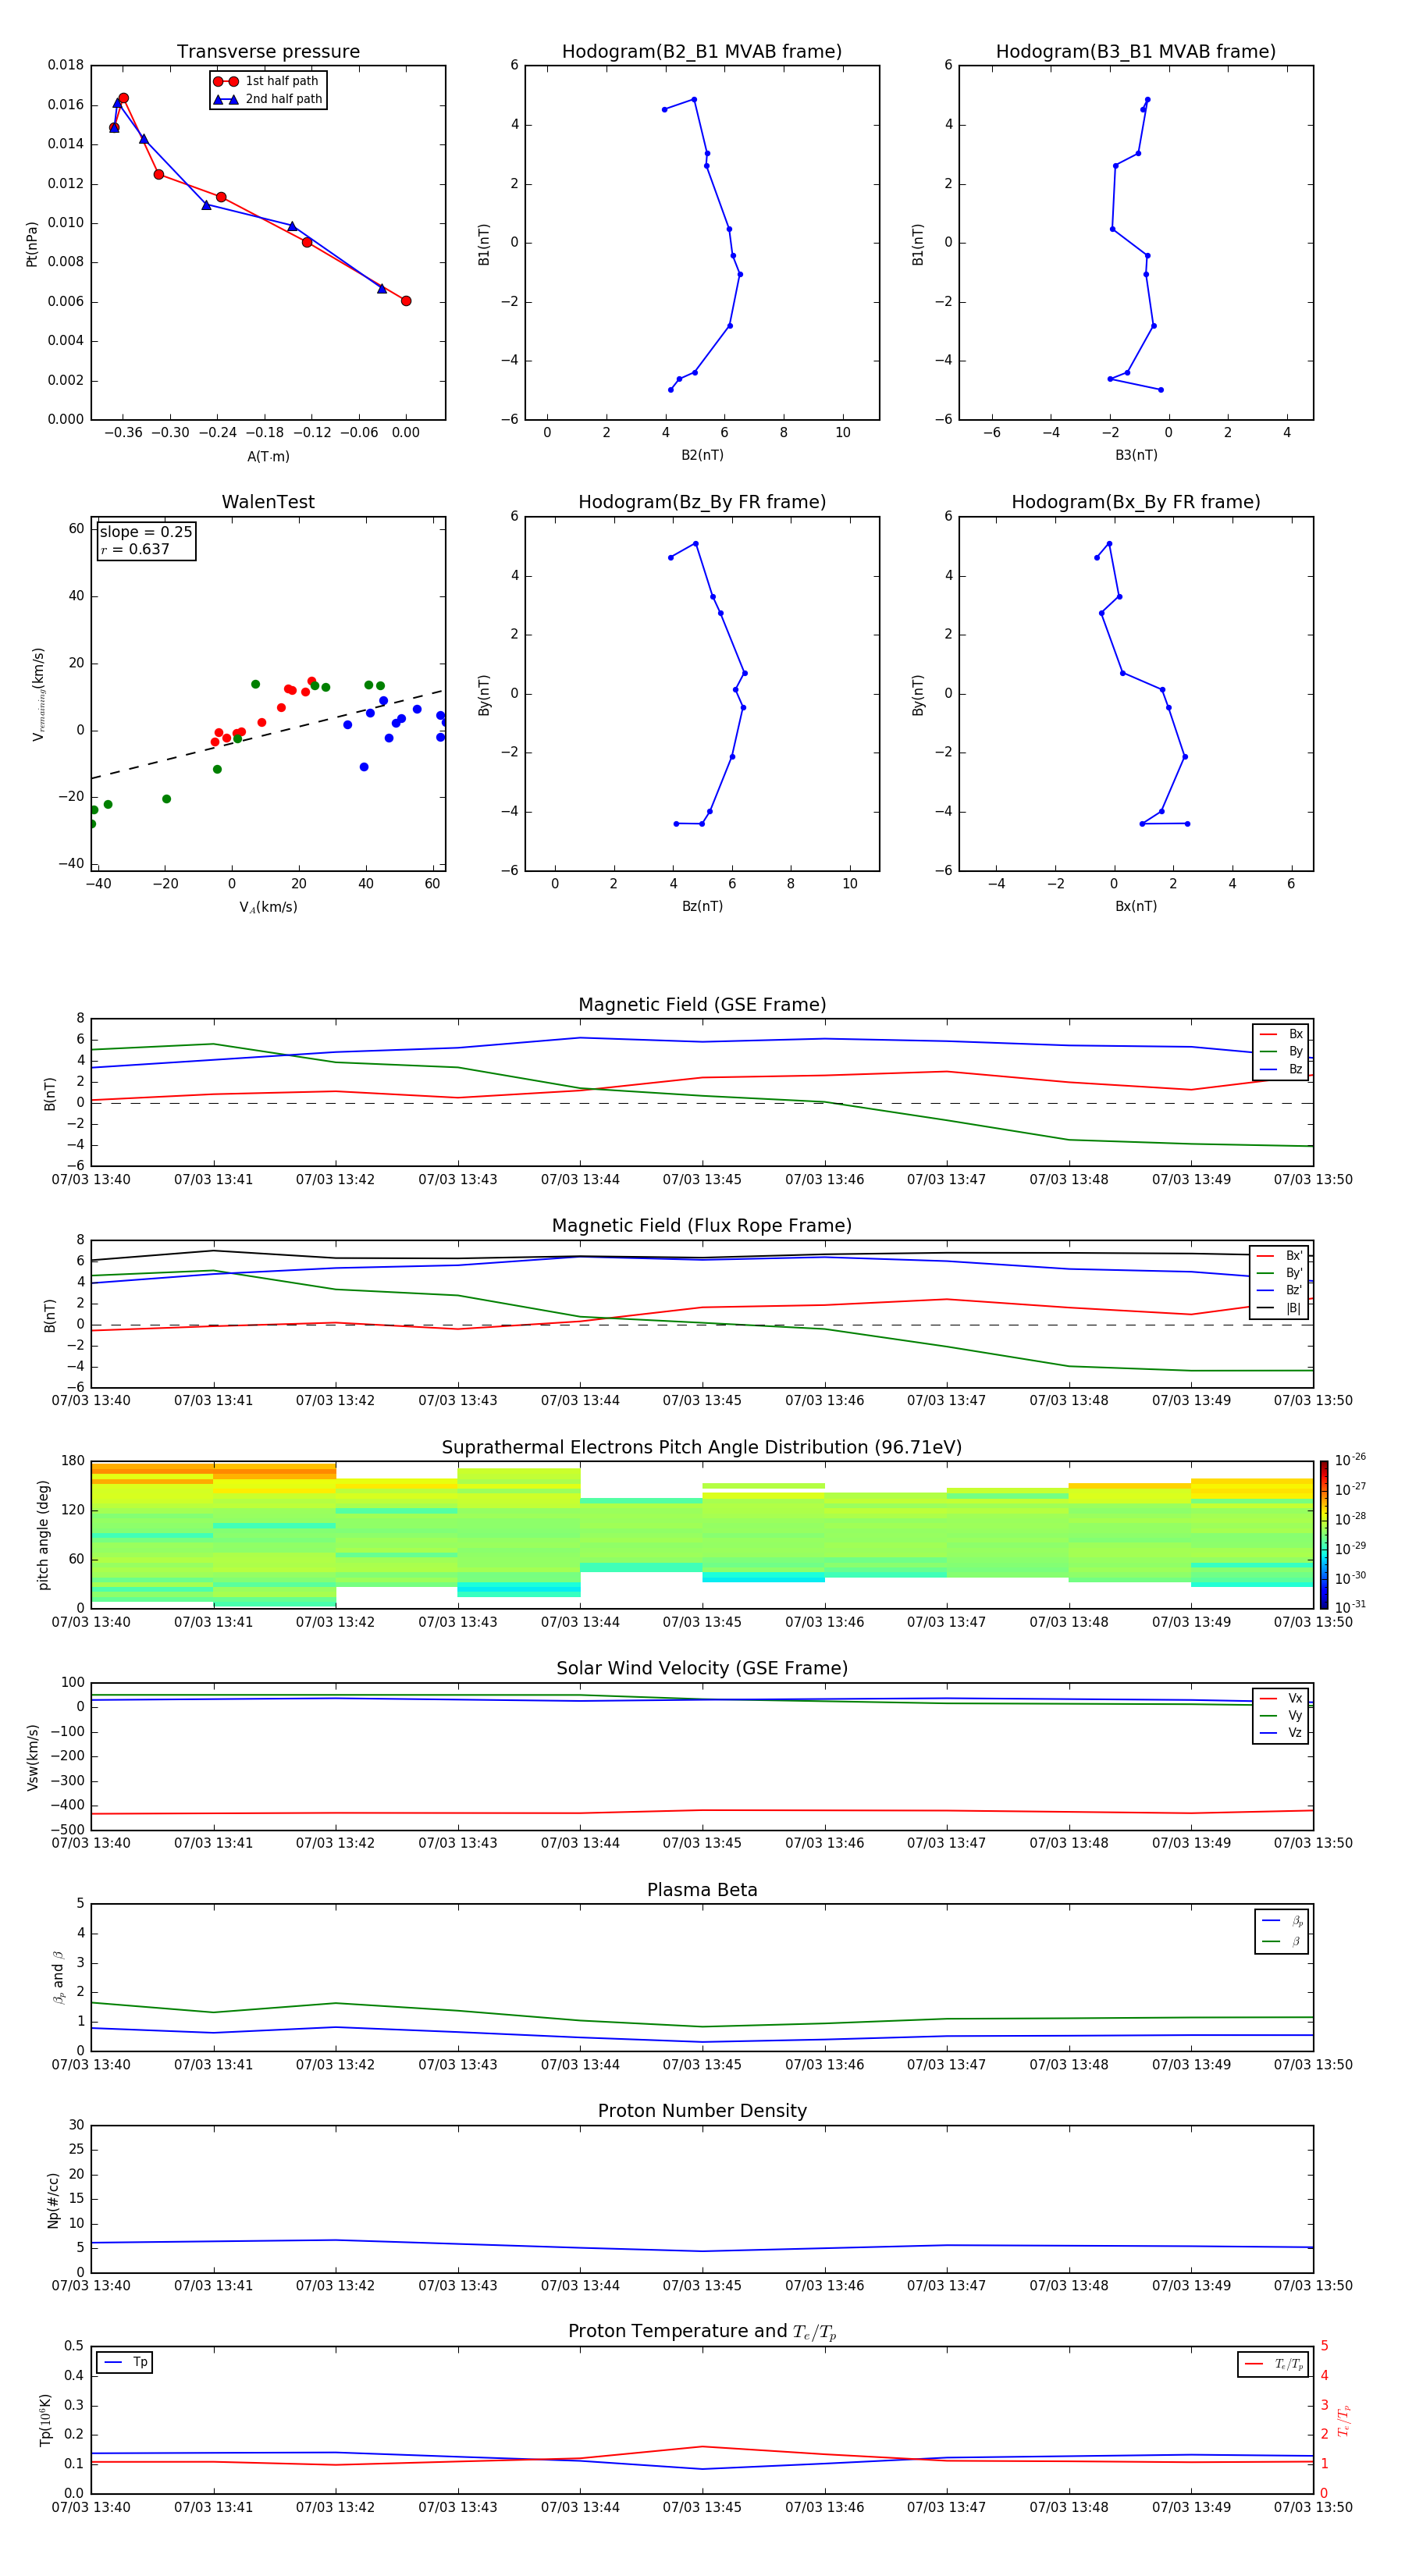Click the "Bx(nT)" hodogram axis label
Image resolution: width=1405 pixels, height=2576 pixels.
point(1136,906)
